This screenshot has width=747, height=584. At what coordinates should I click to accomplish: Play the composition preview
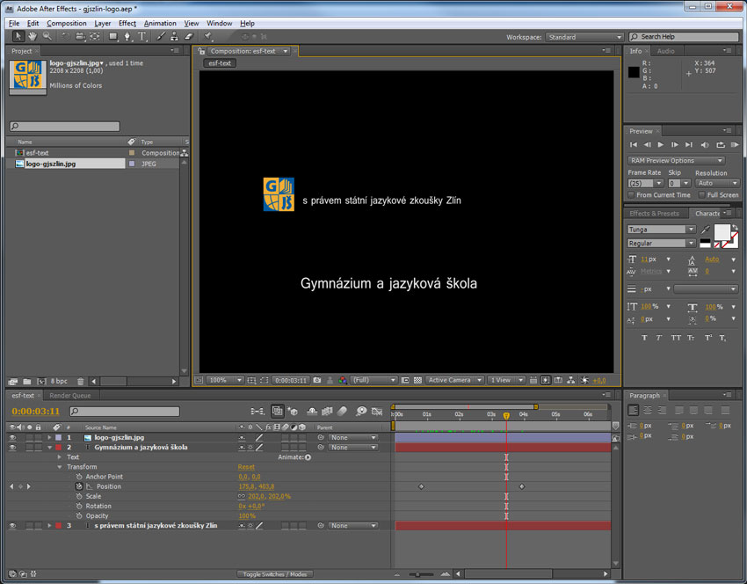(x=661, y=145)
